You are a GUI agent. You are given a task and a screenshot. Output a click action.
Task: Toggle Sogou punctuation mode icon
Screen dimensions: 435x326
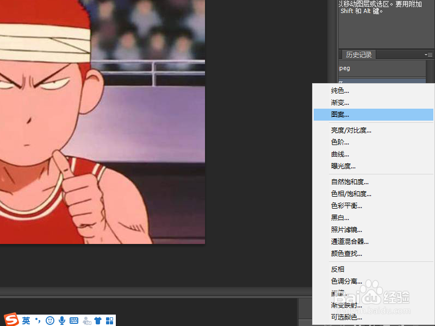click(x=38, y=321)
